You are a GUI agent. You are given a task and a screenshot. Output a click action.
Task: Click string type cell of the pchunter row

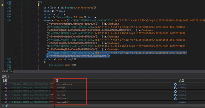(182, 98)
